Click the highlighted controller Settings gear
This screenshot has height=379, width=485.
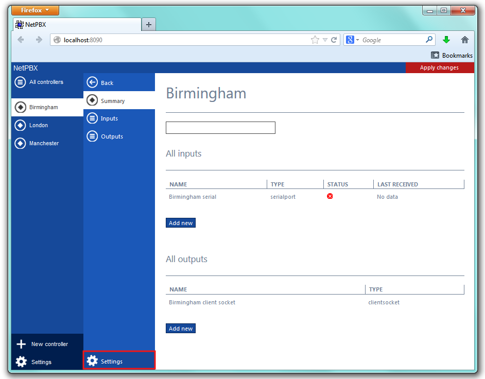coord(93,361)
